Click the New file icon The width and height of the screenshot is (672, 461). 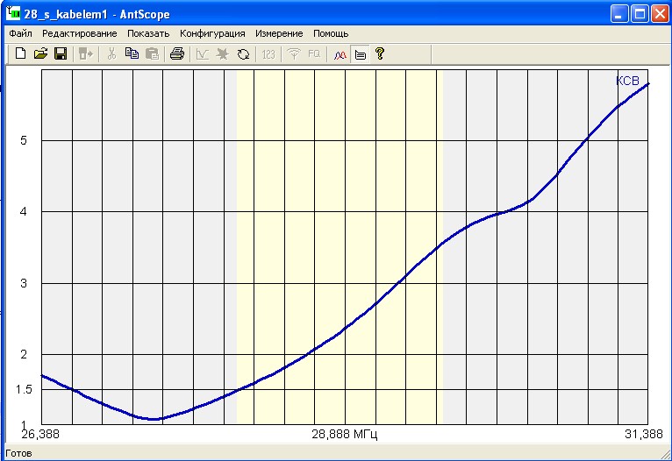tap(21, 54)
